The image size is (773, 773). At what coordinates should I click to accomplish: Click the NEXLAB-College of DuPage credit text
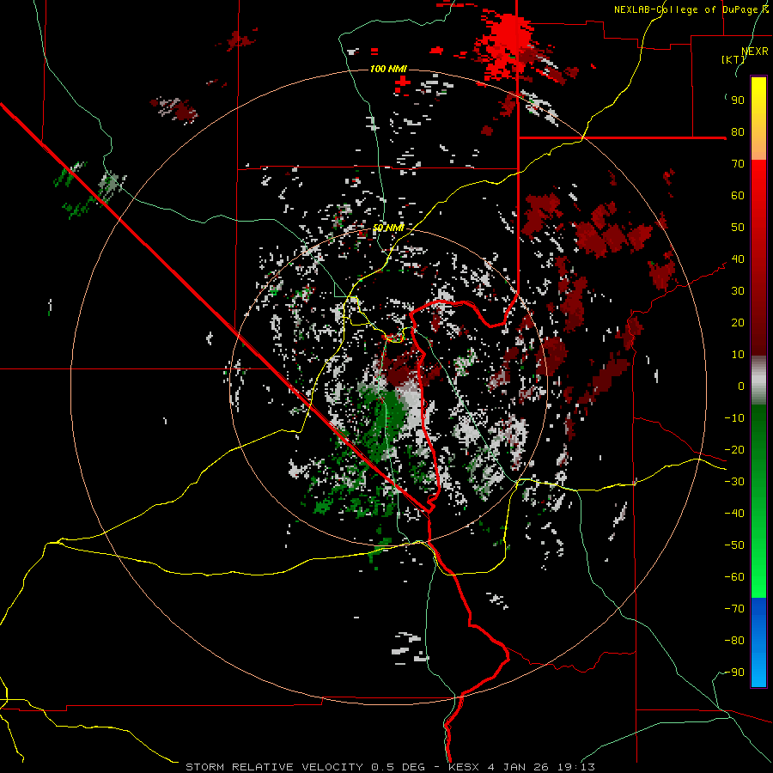pos(691,9)
